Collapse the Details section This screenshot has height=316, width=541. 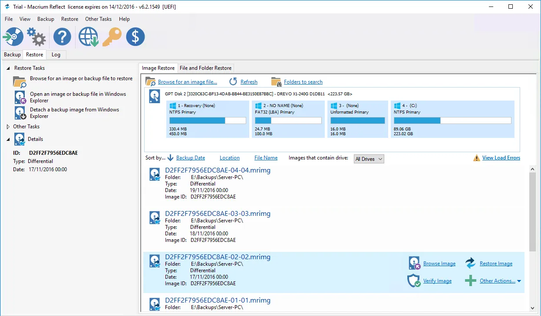coord(8,139)
